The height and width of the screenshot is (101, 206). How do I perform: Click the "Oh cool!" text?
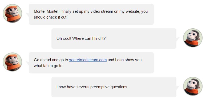click(x=64, y=38)
